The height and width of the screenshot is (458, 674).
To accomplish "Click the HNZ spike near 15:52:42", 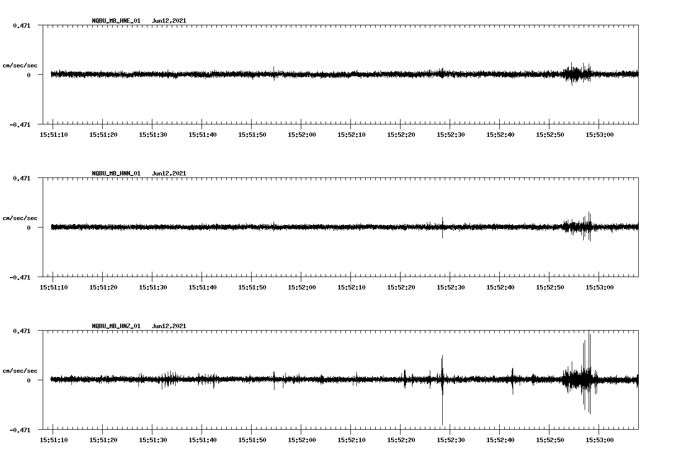I will [512, 381].
